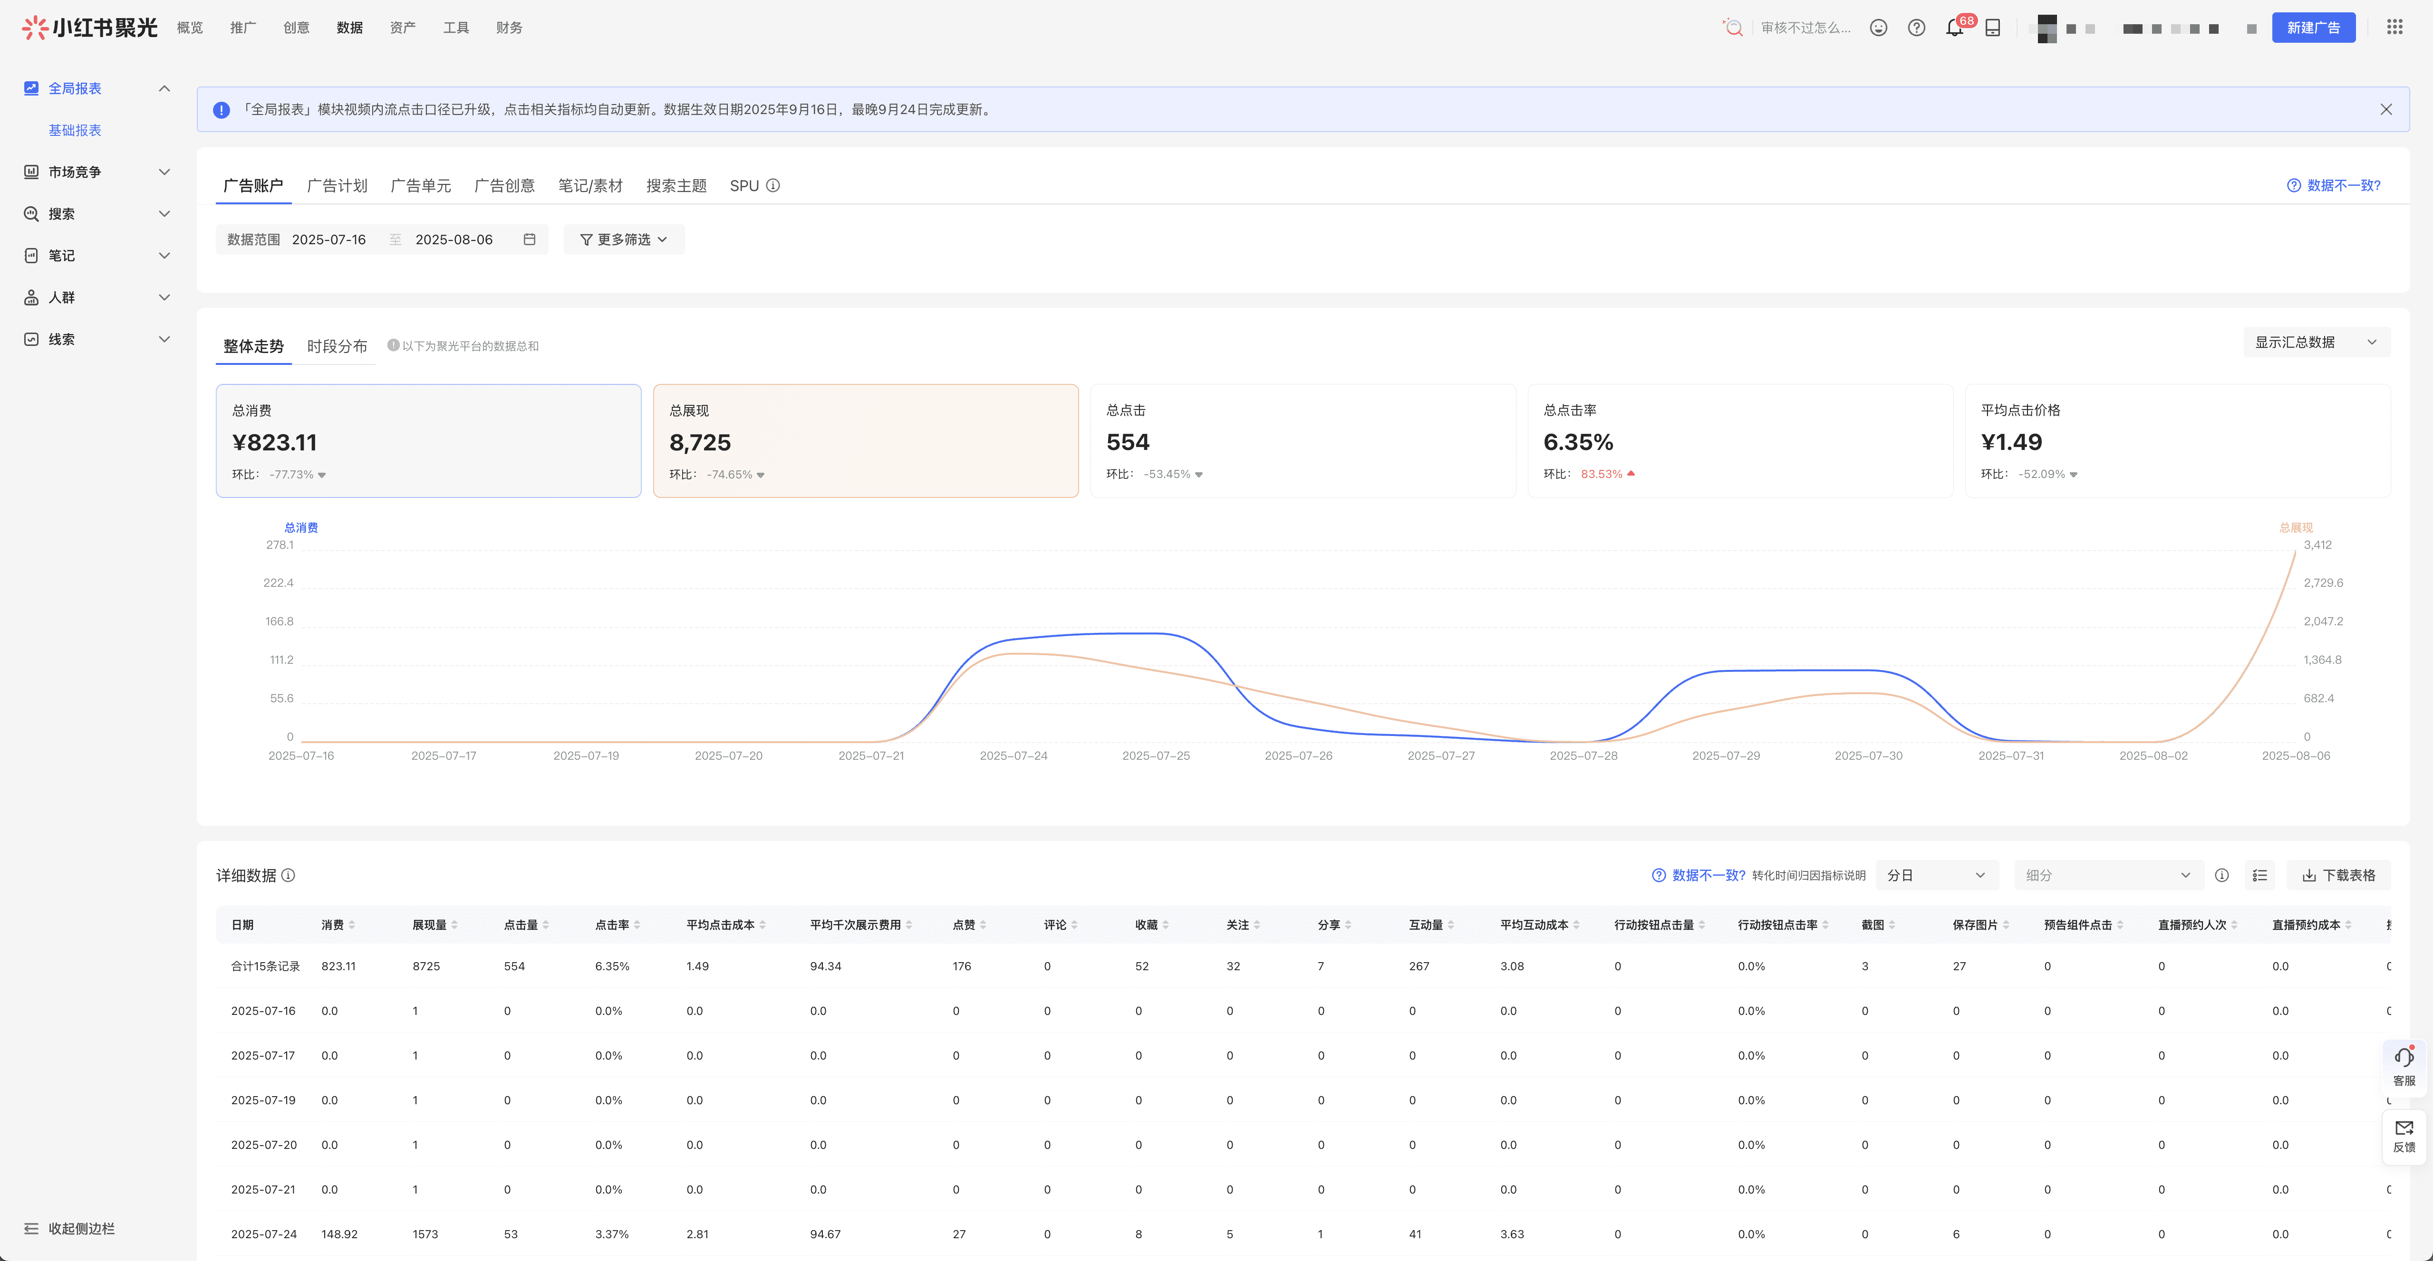The image size is (2433, 1261).
Task: Switch to the 时段分布 tab
Action: click(x=336, y=346)
